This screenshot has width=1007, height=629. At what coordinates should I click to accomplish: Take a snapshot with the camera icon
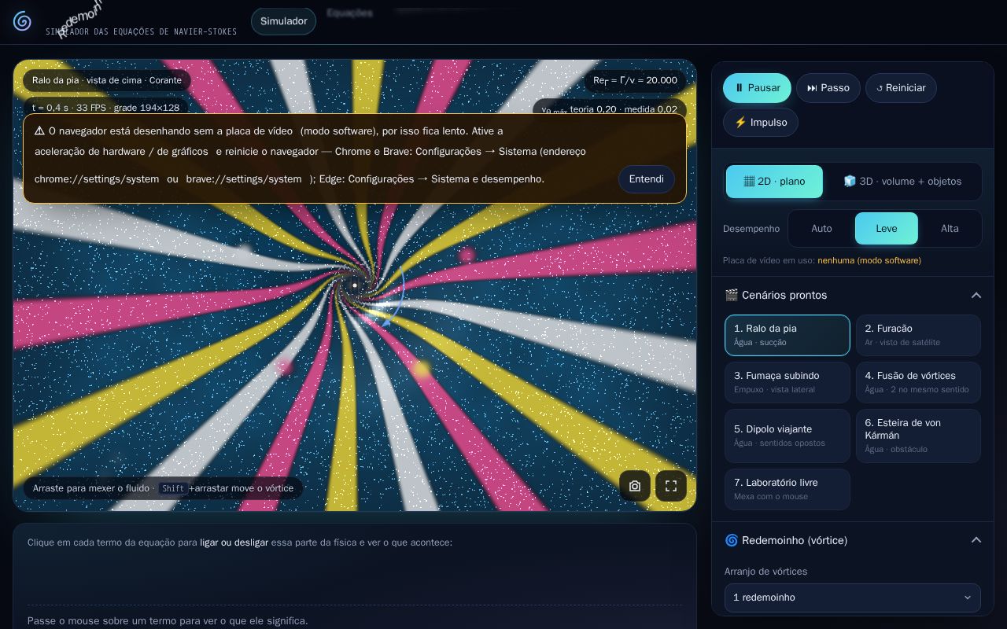click(635, 486)
